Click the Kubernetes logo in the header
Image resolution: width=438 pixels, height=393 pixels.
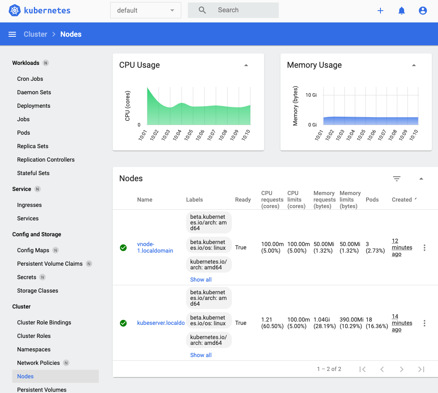coord(39,11)
